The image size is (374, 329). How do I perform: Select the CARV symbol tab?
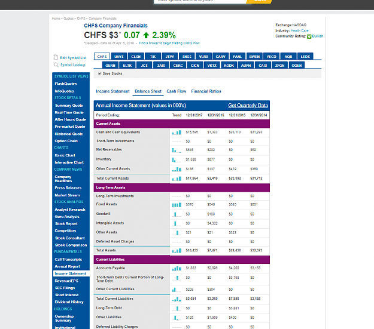pyautogui.click(x=221, y=56)
